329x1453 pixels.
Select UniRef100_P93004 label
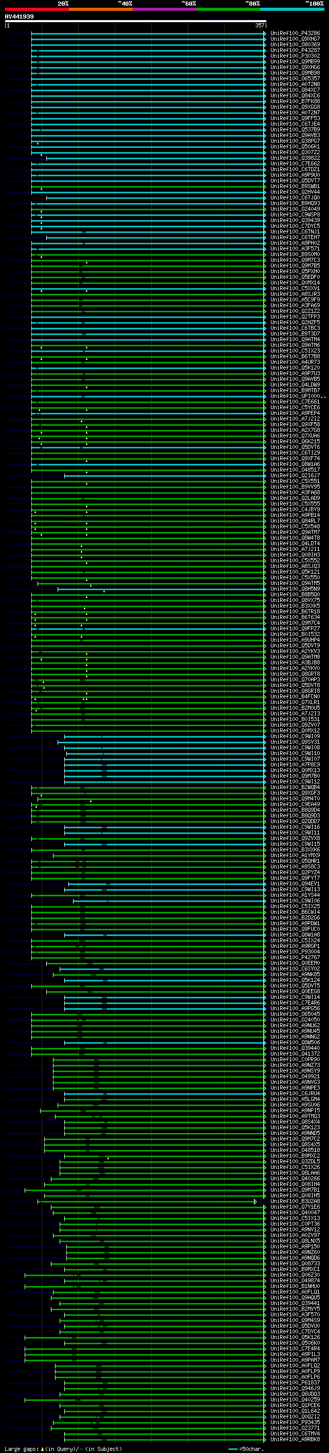click(295, 951)
